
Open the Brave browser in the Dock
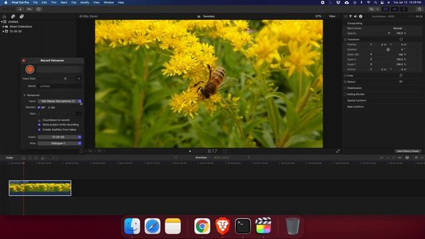(x=222, y=226)
